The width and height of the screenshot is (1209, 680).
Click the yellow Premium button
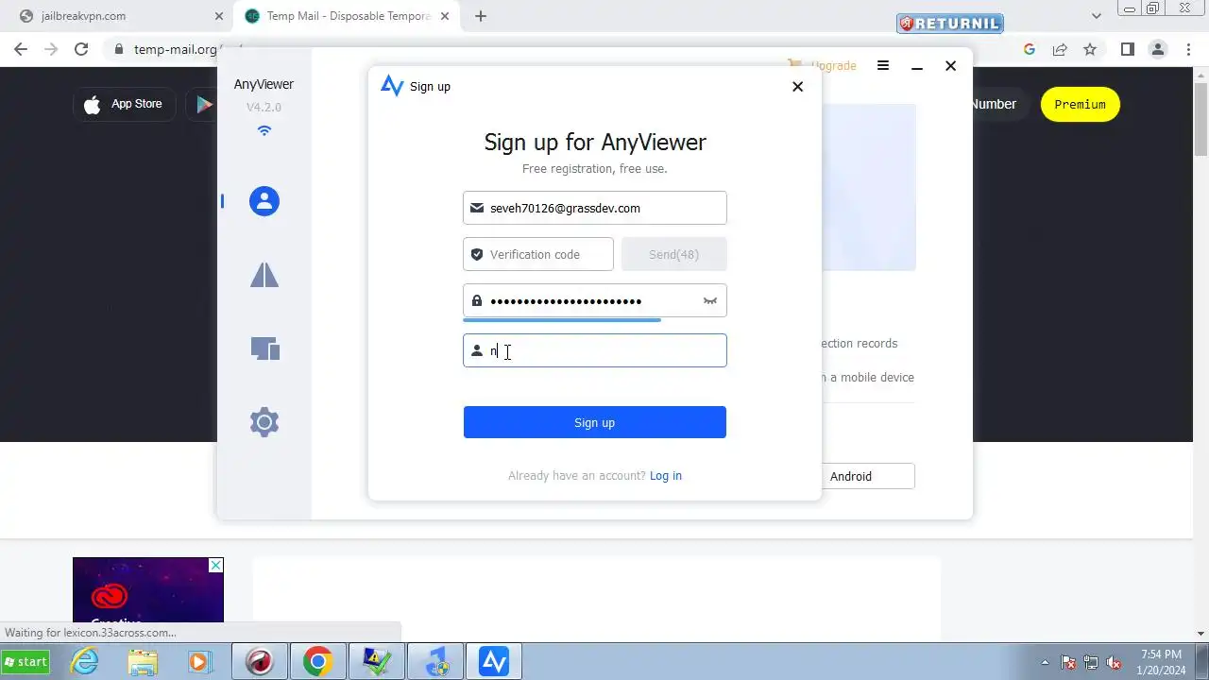click(x=1081, y=104)
